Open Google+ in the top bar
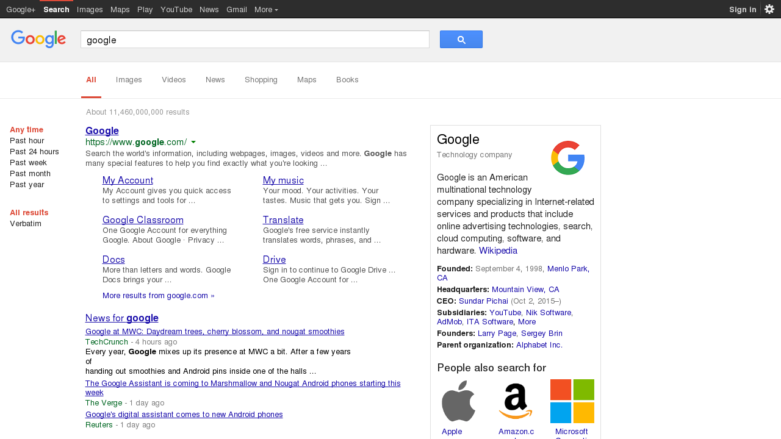Screen dimensions: 781x439 [x=21, y=9]
